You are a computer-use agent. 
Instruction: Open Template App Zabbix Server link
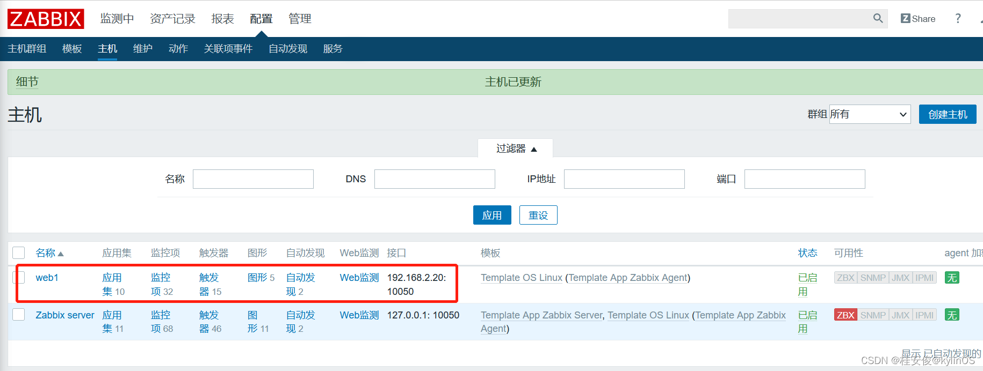coord(541,315)
